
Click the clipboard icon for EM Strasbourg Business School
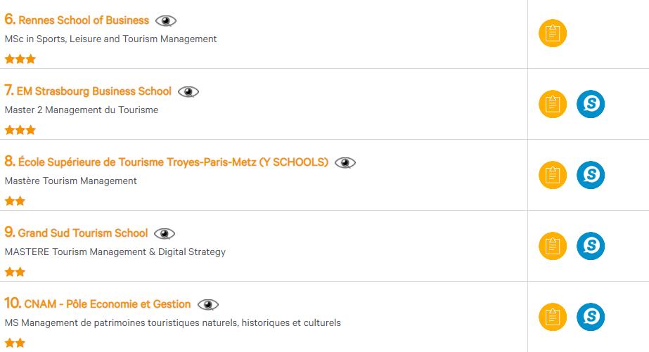coord(552,105)
